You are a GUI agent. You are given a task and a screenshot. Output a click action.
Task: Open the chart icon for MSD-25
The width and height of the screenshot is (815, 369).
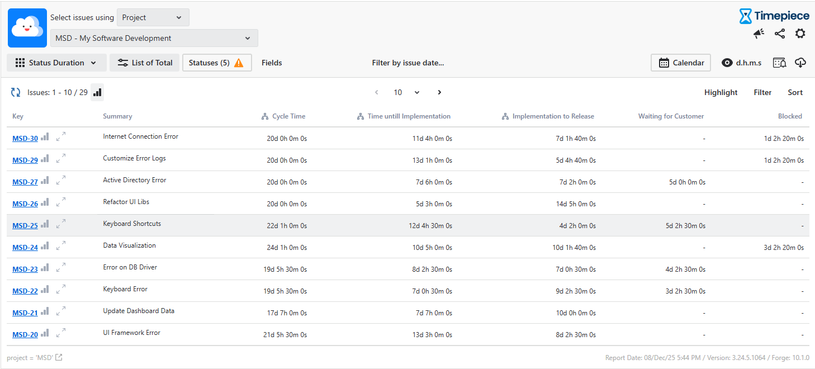point(45,224)
